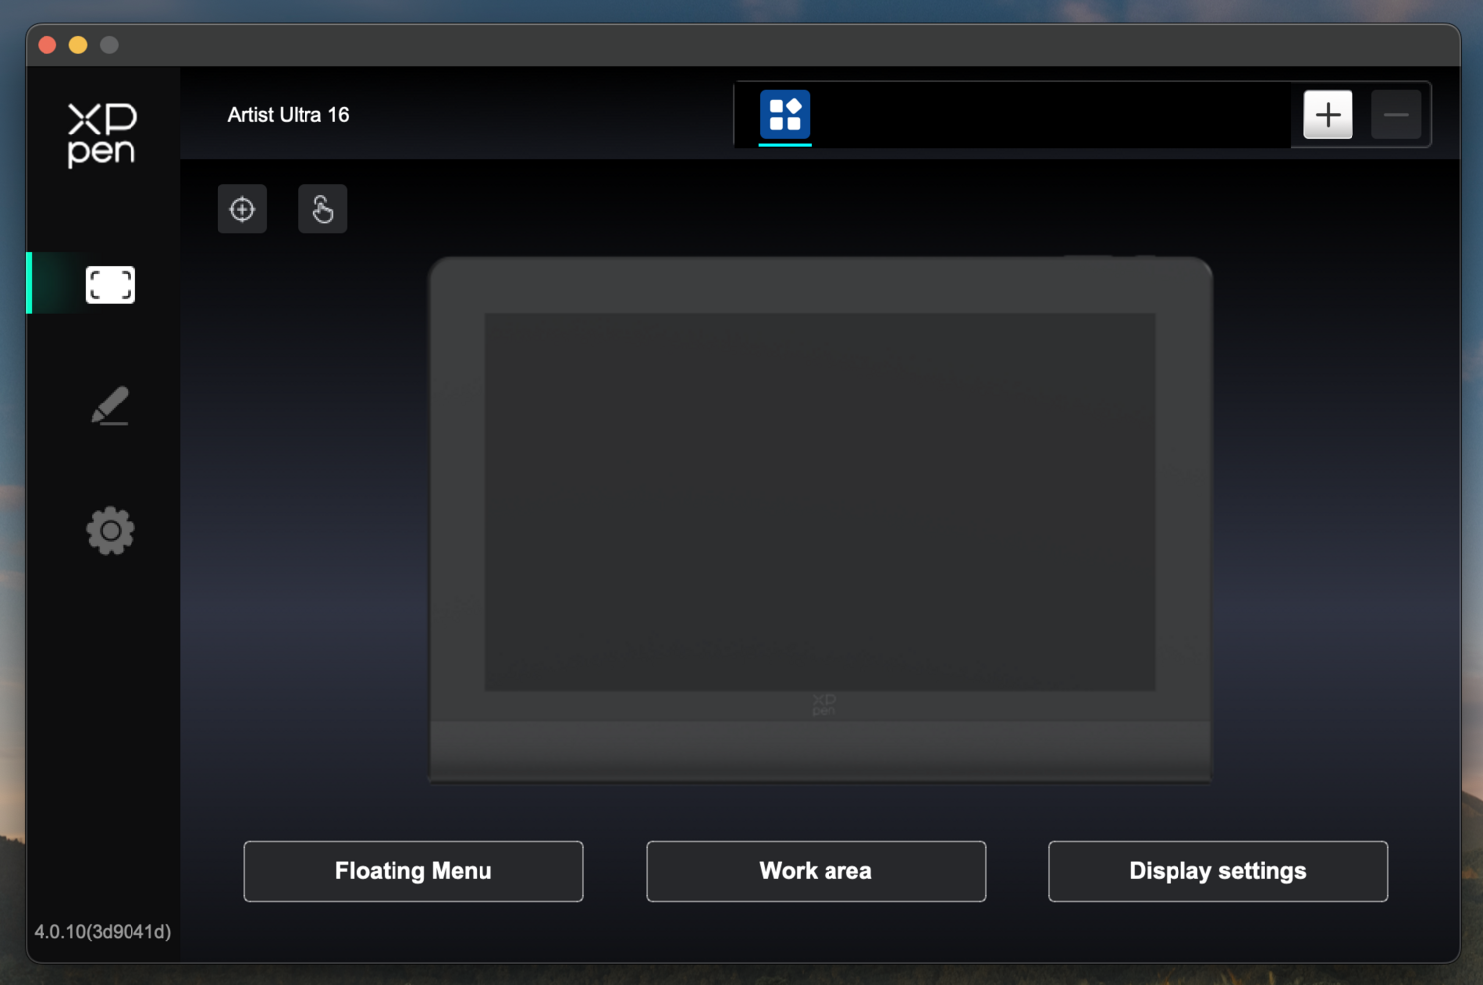This screenshot has height=985, width=1483.
Task: Open the pen calibration crosshair tool
Action: click(x=242, y=210)
